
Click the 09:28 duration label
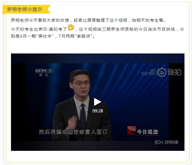(98, 111)
